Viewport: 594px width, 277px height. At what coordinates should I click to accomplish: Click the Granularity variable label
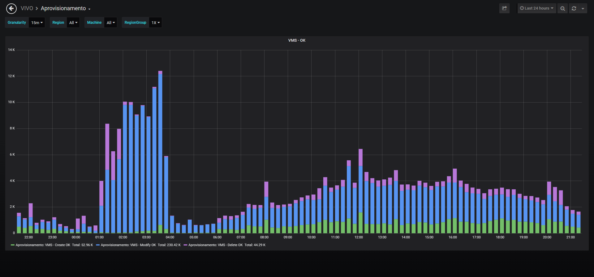click(x=17, y=23)
